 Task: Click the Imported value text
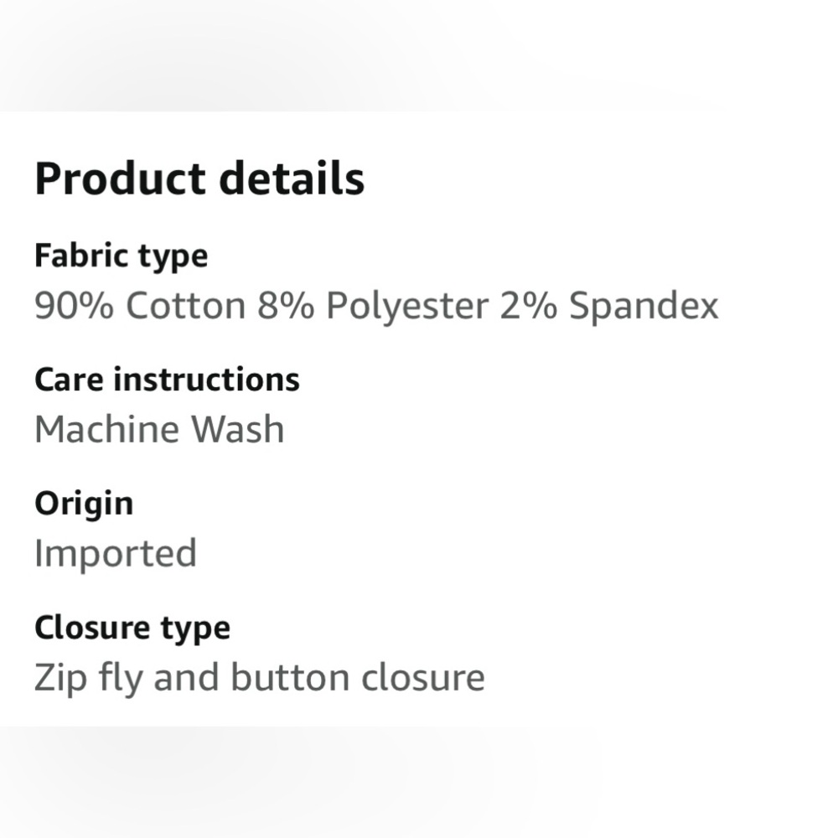pos(116,554)
